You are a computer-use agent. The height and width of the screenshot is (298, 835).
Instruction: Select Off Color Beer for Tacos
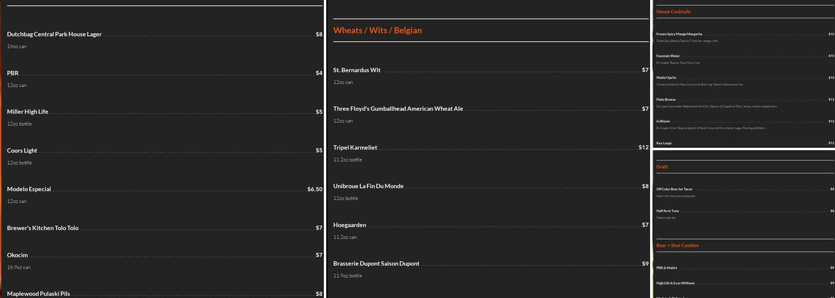coord(675,189)
